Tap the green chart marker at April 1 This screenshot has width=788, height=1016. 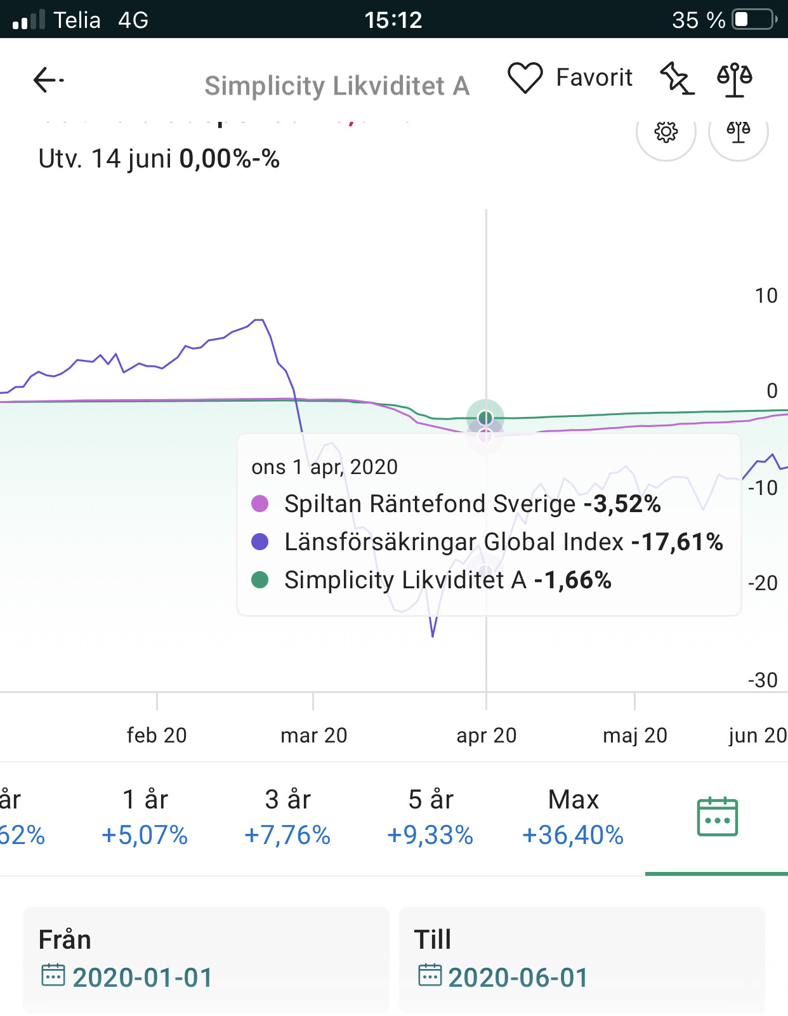point(485,418)
